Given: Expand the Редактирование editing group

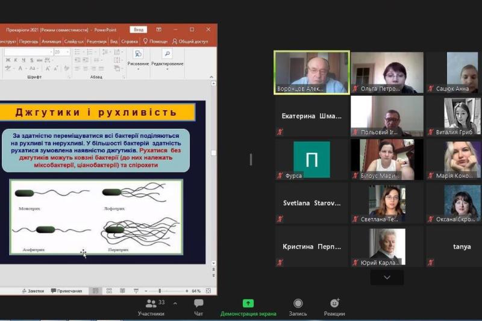Looking at the screenshot, I should click(x=167, y=59).
